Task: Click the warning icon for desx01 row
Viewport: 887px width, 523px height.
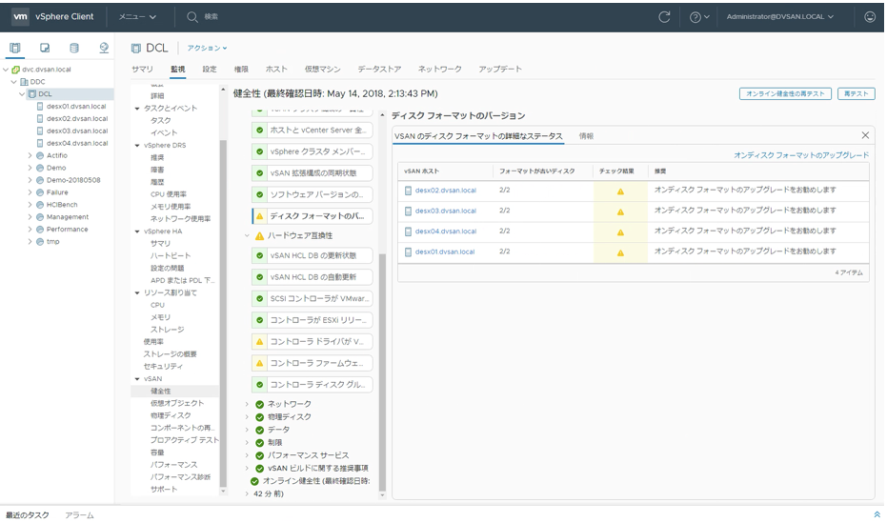Action: (x=620, y=252)
